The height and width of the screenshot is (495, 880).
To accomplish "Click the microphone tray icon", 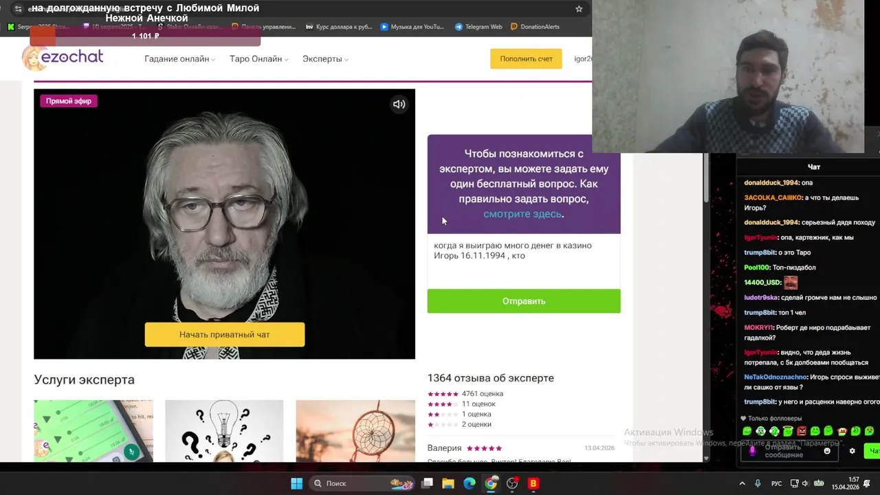I will pyautogui.click(x=758, y=483).
